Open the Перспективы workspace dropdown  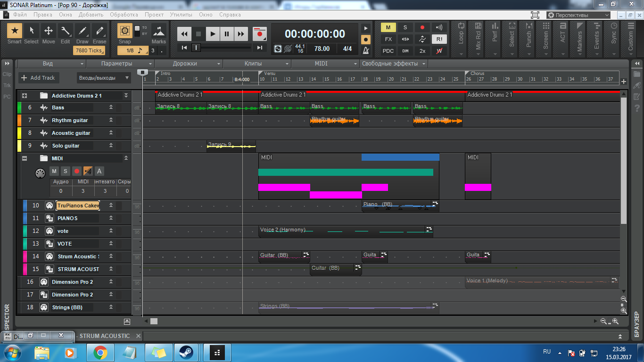tap(578, 15)
